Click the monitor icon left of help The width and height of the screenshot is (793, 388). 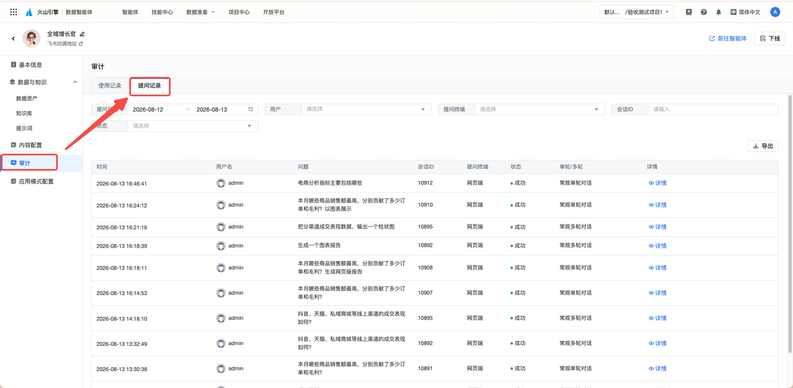689,12
